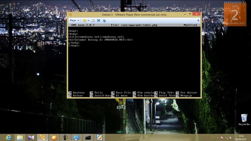Click the VMware Player title bar icon
Image resolution: width=251 pixels, height=141 pixels.
pyautogui.click(x=70, y=14)
